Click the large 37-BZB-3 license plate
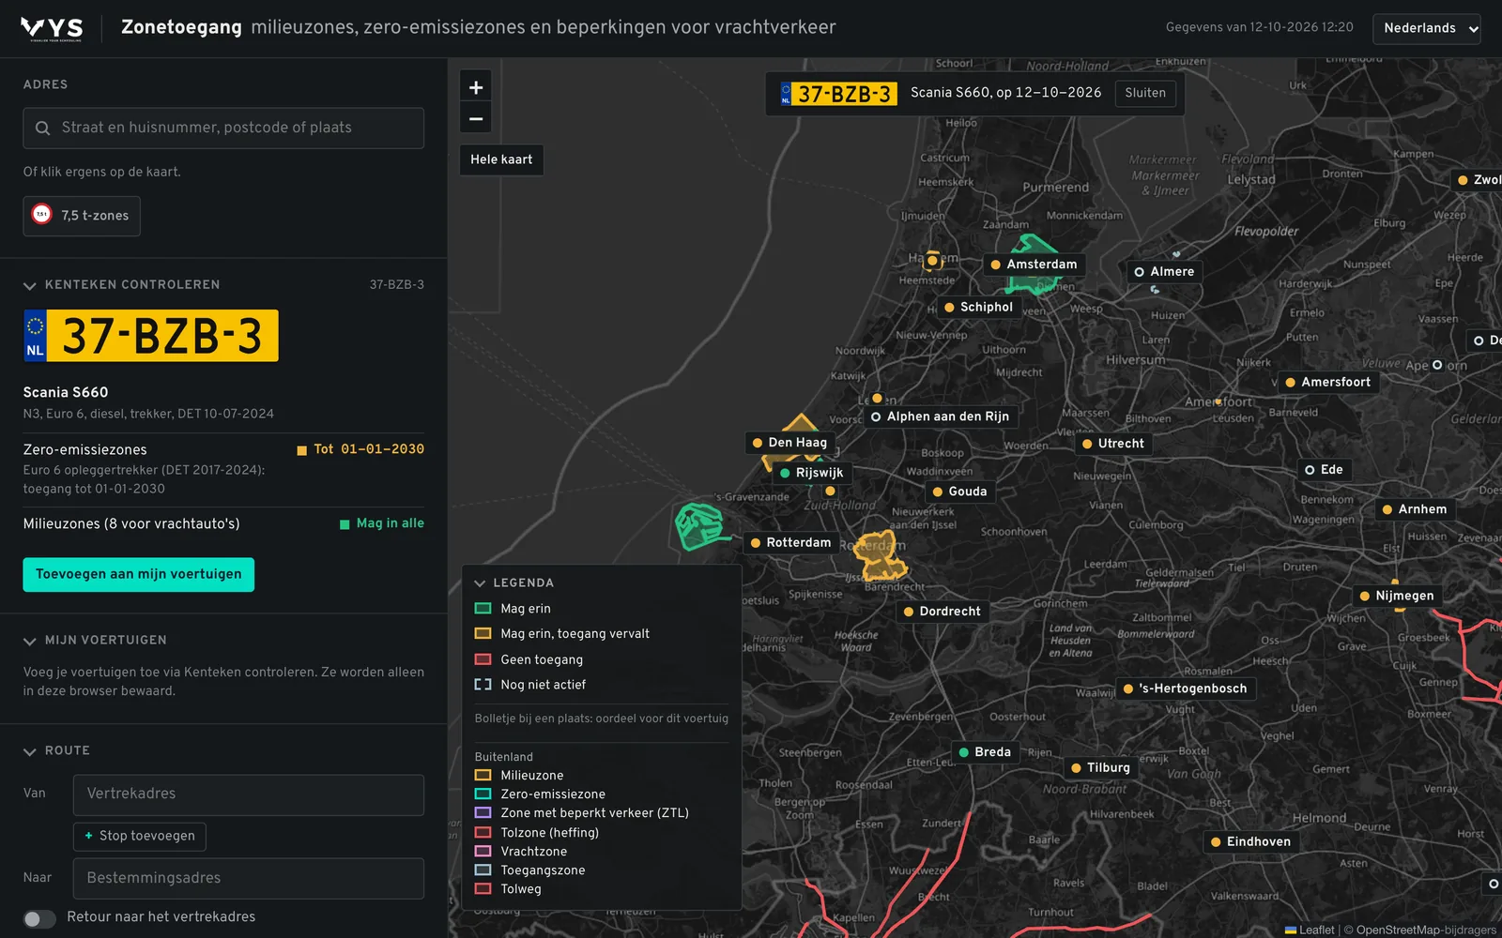 pyautogui.click(x=151, y=336)
